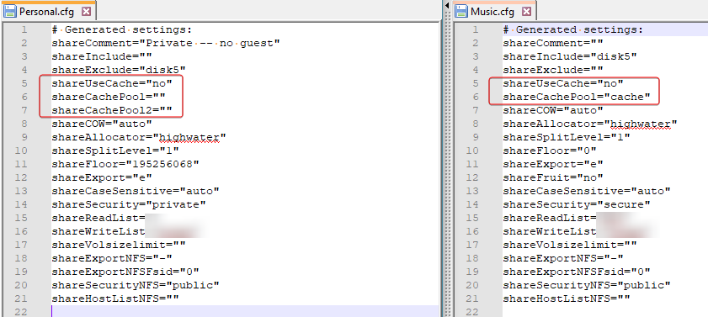The height and width of the screenshot is (317, 708).
Task: Click shareExclude="disk5" in Personal.cfg
Action: [119, 70]
